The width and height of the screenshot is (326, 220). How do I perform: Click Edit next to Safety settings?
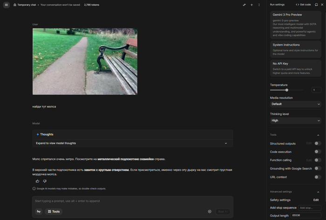(x=316, y=200)
